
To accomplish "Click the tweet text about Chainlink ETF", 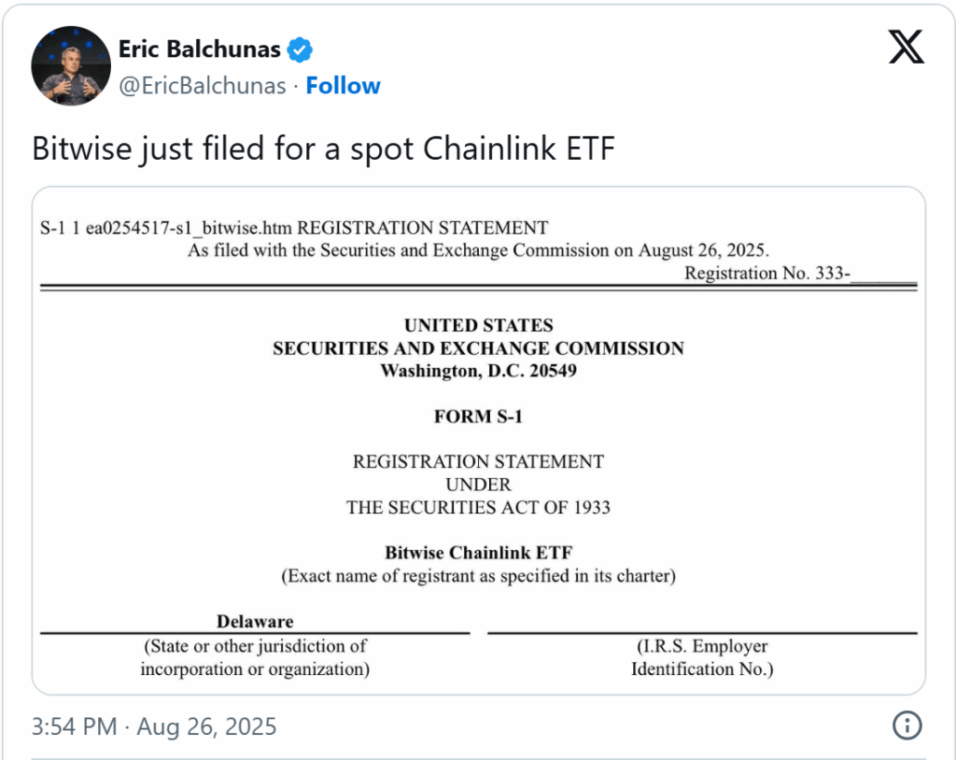I will point(323,148).
